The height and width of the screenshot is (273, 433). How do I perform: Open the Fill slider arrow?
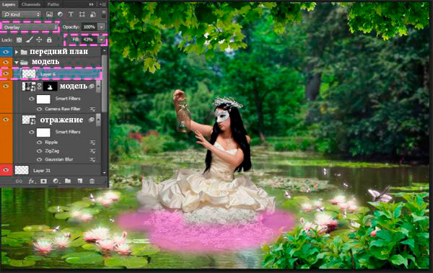(x=102, y=40)
